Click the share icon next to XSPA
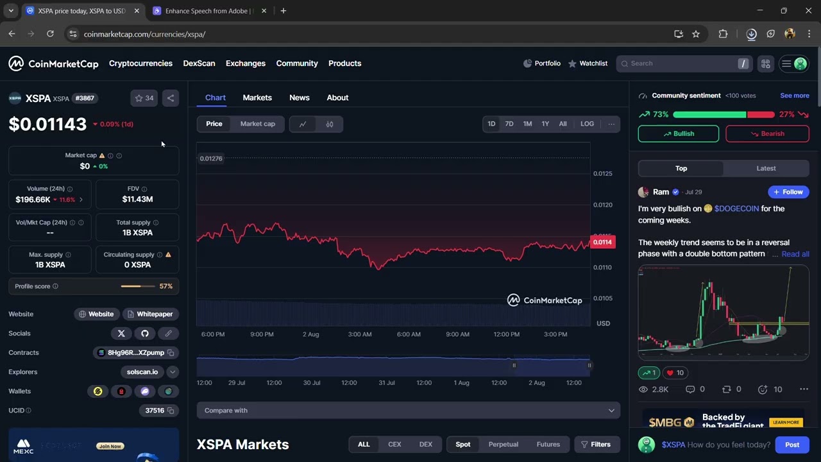821x462 pixels. [170, 98]
